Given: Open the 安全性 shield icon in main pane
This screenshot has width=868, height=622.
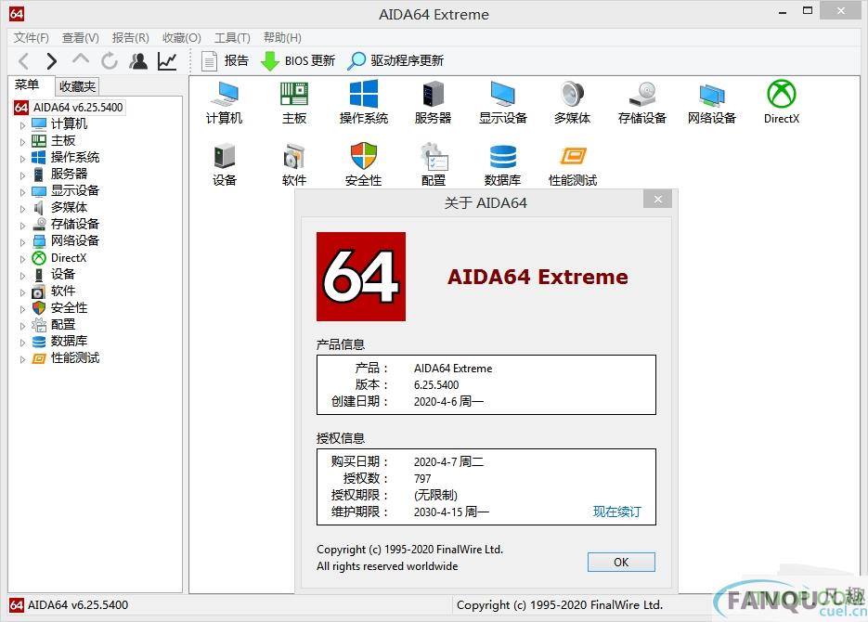Looking at the screenshot, I should point(364,164).
